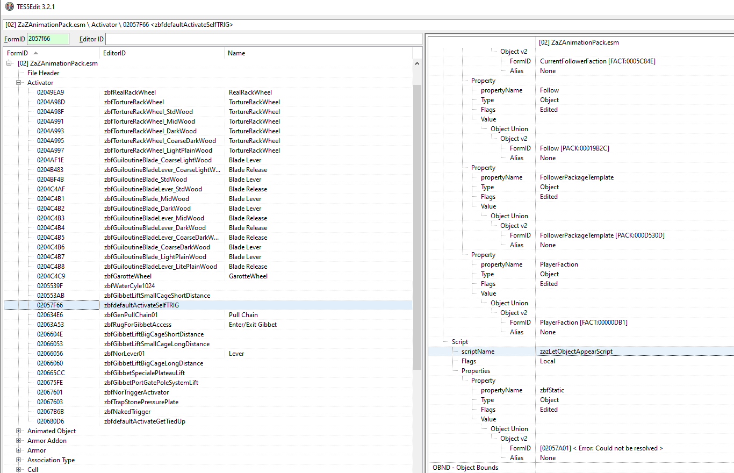Click the zbfStatic propertyName value
This screenshot has height=473, width=734.
tap(552, 390)
